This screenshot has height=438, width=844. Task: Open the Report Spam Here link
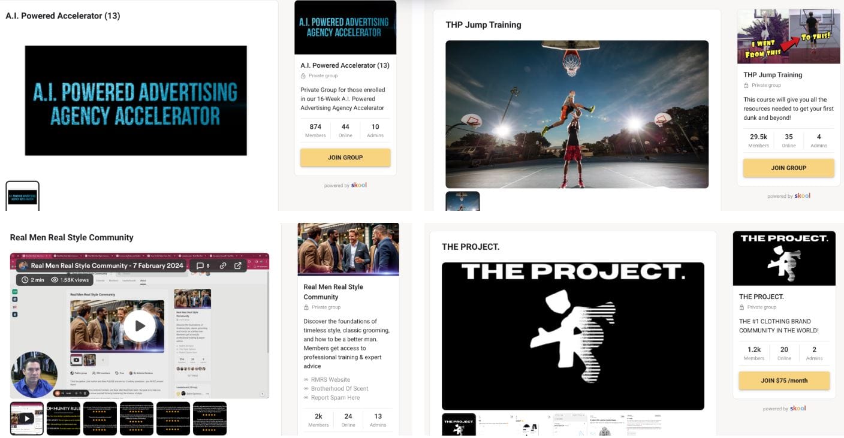[x=335, y=398]
